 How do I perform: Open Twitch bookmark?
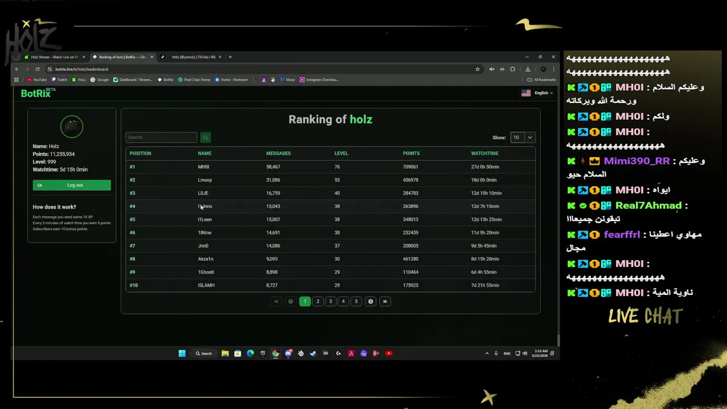[59, 80]
